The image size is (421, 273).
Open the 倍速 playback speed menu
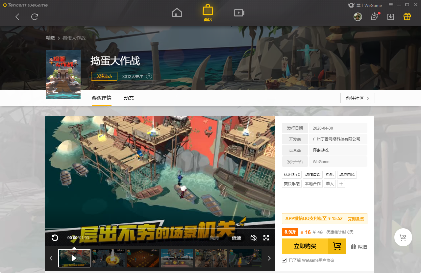236,238
